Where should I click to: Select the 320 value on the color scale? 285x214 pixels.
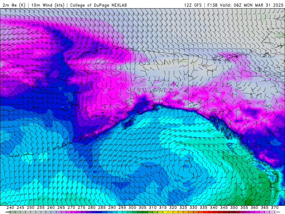coord(173,208)
